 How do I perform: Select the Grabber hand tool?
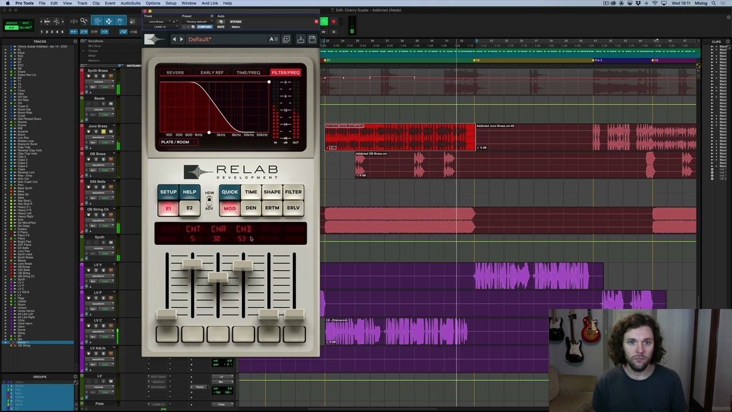point(120,21)
